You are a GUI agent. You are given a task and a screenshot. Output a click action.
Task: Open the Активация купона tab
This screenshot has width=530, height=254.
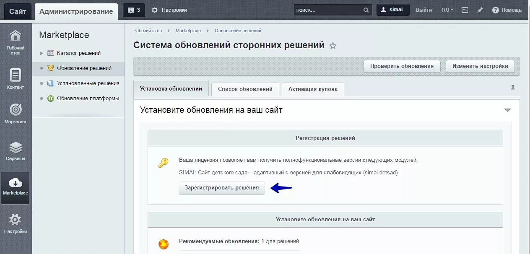point(313,89)
